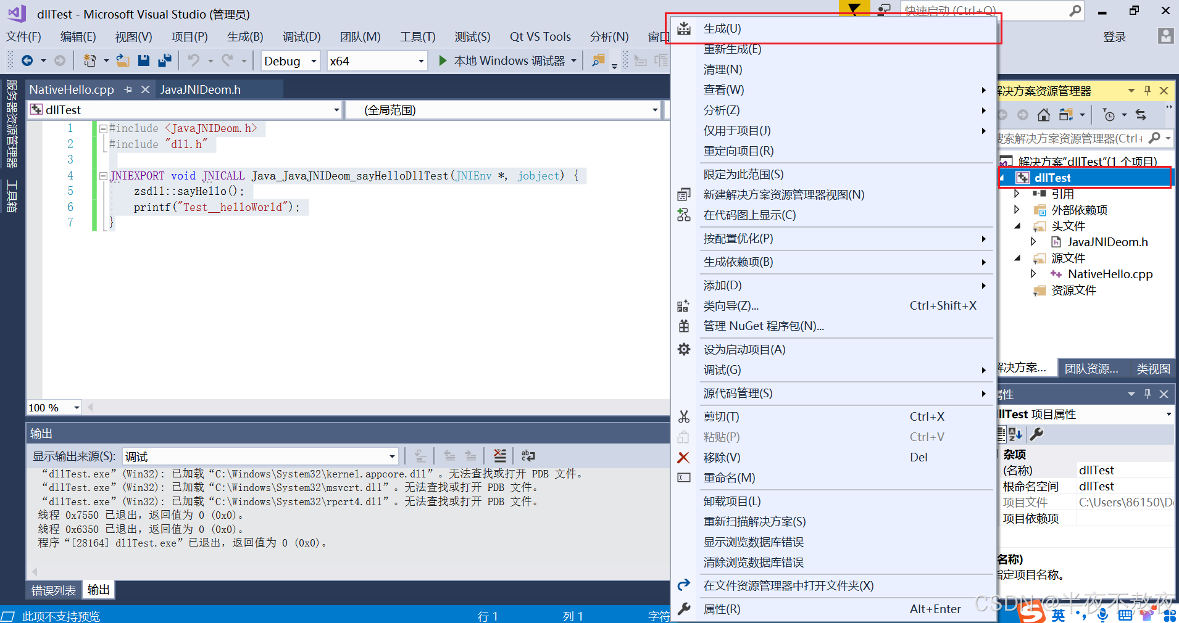Screen dimensions: 1179x623
Task: Switch to the 错误列表 tab
Action: click(x=54, y=590)
